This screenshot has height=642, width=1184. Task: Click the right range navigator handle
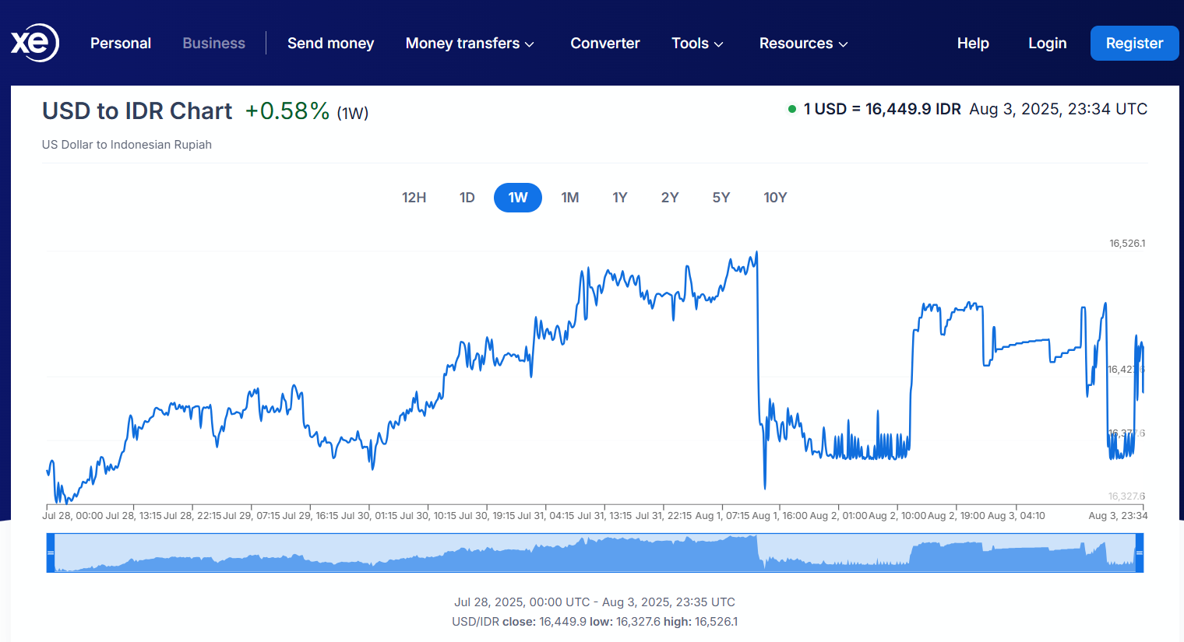pos(1139,553)
